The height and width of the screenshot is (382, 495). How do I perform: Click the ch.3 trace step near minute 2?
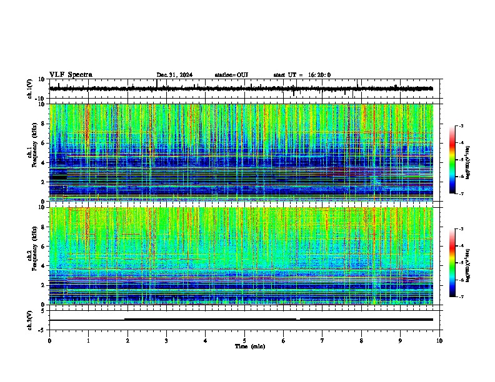coord(125,320)
